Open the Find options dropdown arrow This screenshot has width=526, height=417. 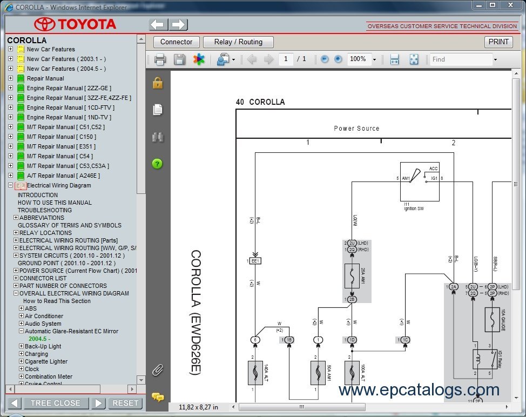click(495, 60)
